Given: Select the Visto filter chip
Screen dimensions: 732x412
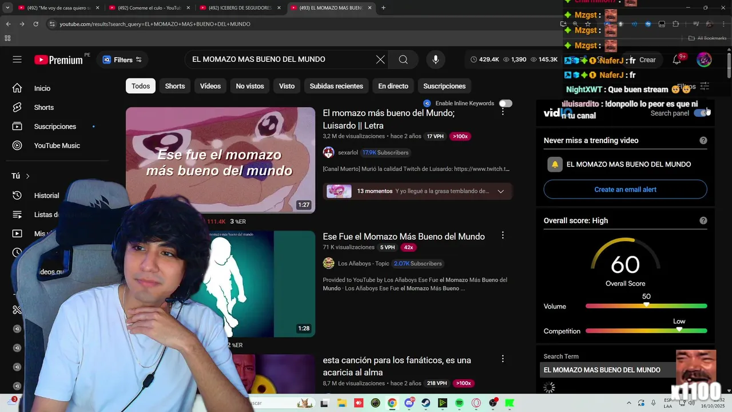Looking at the screenshot, I should 287,86.
